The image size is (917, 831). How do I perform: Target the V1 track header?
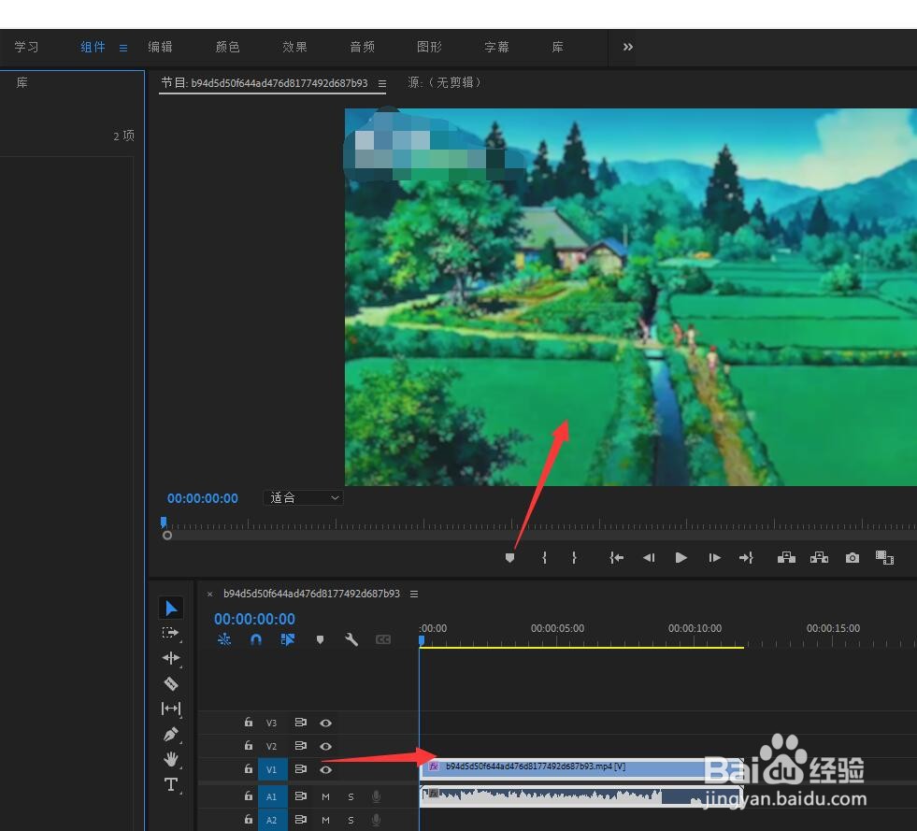click(x=272, y=769)
